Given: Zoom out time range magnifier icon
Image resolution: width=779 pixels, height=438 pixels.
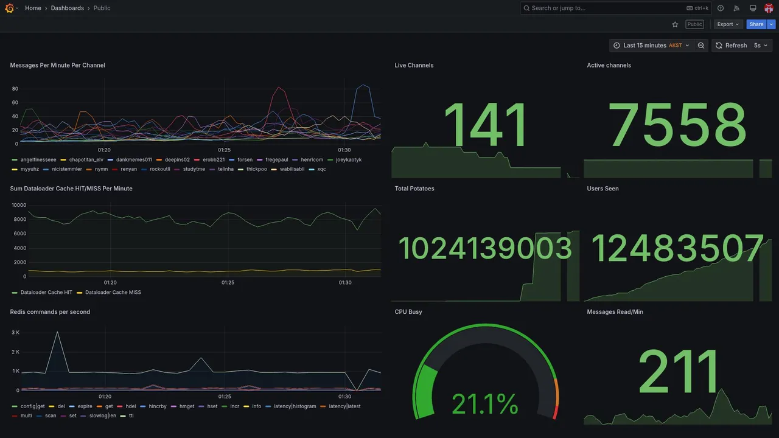Looking at the screenshot, I should click(x=701, y=46).
